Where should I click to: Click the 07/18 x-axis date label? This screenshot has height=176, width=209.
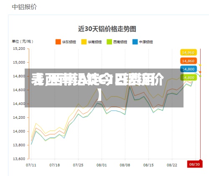tap(54, 165)
